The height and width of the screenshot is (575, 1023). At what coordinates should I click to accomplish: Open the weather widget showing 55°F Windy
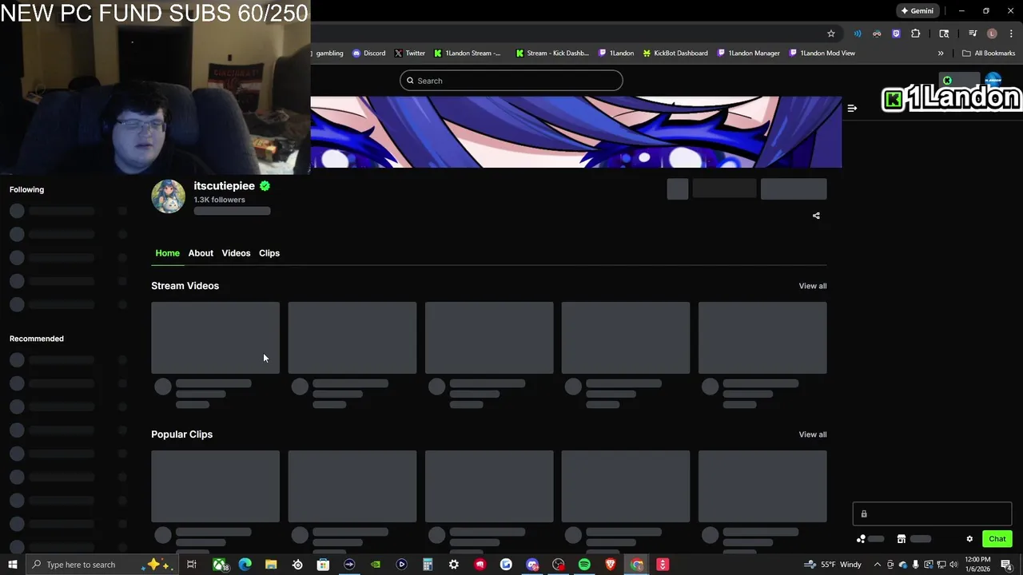[x=833, y=565]
